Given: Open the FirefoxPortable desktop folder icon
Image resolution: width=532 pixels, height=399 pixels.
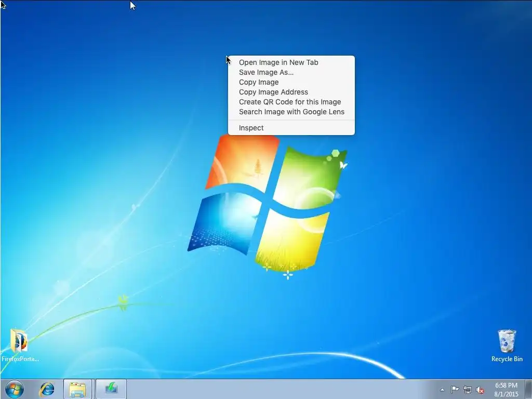Looking at the screenshot, I should [x=19, y=340].
